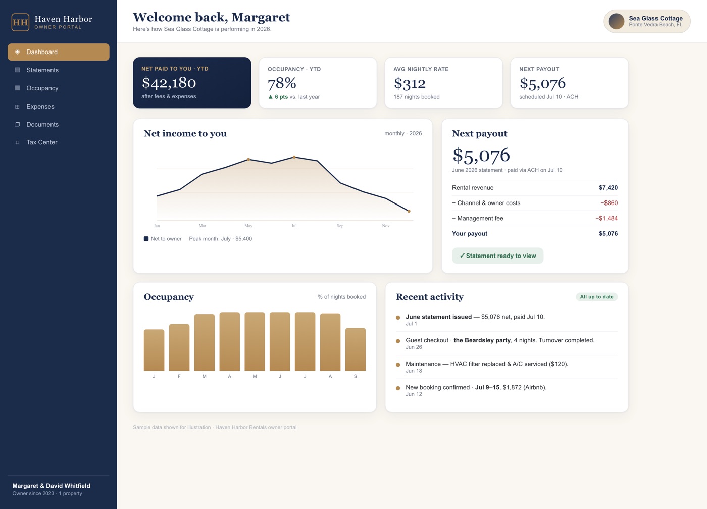
Task: Click the Tax Center hash icon
Action: coord(17,143)
